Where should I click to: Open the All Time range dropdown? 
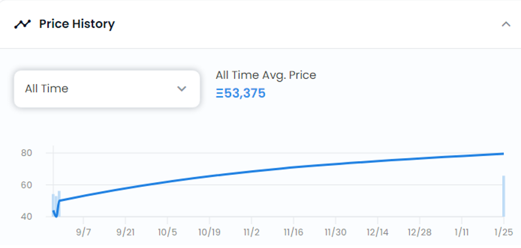[107, 89]
